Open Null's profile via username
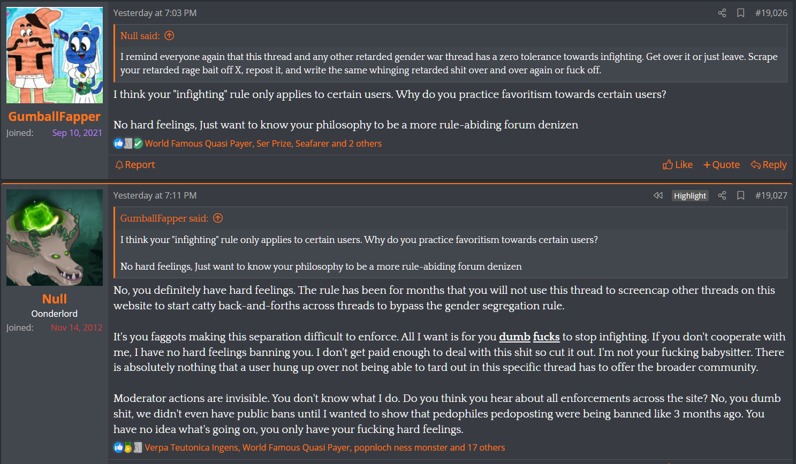 click(x=55, y=299)
